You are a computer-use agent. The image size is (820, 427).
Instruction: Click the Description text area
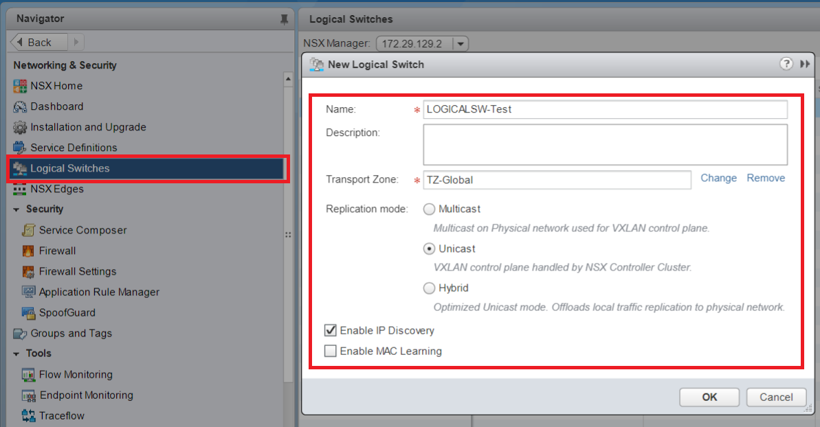605,145
